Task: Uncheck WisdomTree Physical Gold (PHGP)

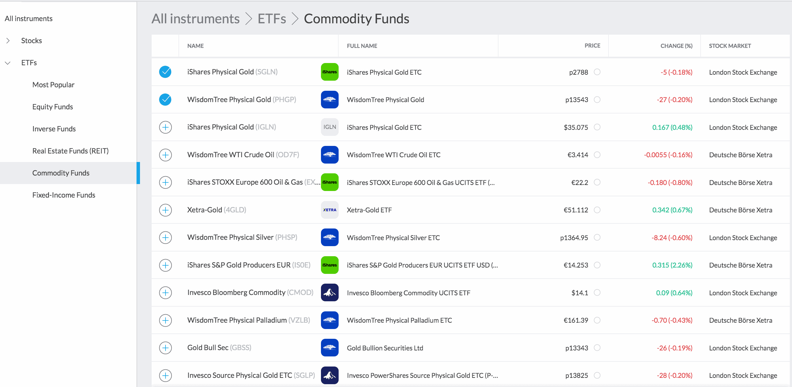Action: tap(165, 100)
